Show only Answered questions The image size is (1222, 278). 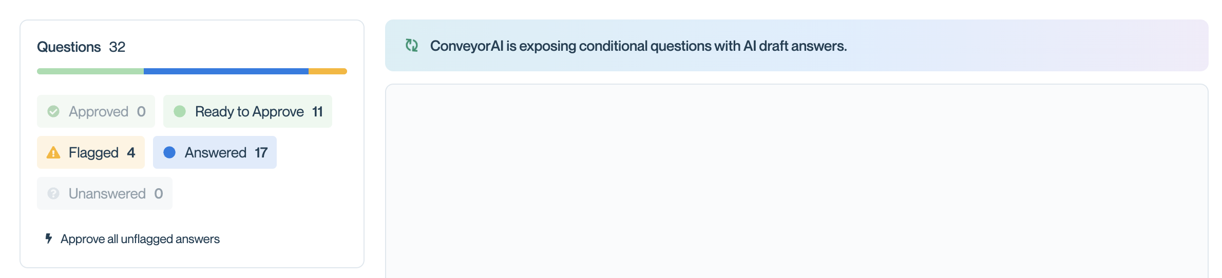(x=215, y=152)
